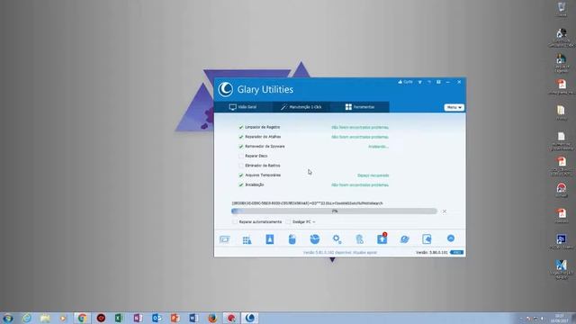Switch to the Visão Geral tab

(x=243, y=107)
